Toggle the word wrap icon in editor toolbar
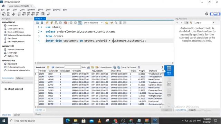Screen dimensions: 221x124 pyautogui.click(x=125, y=23)
